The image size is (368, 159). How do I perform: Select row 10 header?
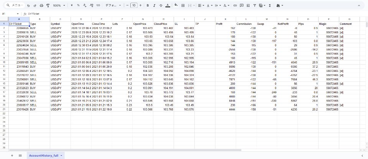pos(4,63)
